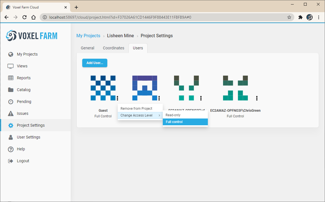Close the Voxel Farm Cloud tab
The height and width of the screenshot is (202, 325).
[x=66, y=7]
